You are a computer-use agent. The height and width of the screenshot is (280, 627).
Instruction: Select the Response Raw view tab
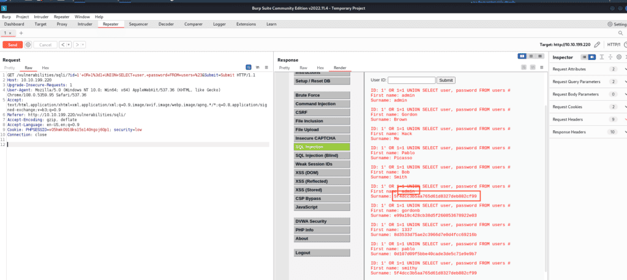pos(304,68)
